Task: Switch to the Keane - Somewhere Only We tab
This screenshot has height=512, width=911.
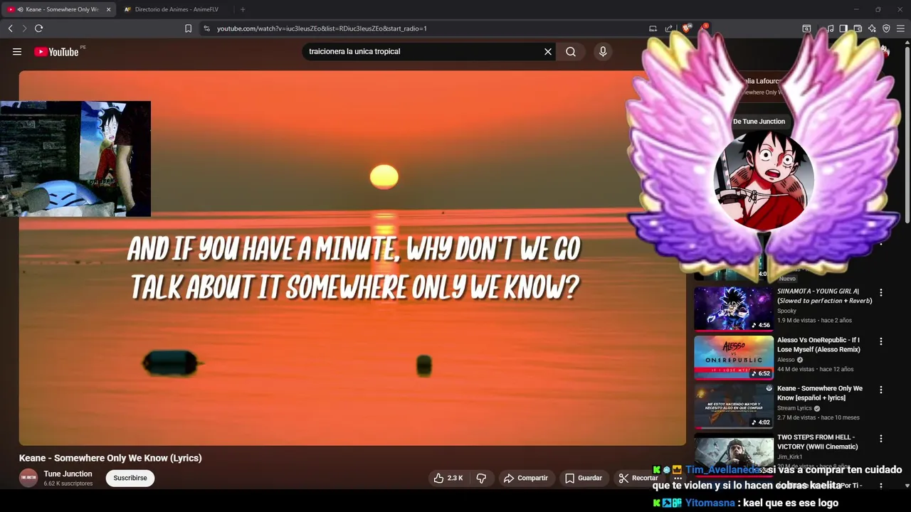Action: [58, 9]
